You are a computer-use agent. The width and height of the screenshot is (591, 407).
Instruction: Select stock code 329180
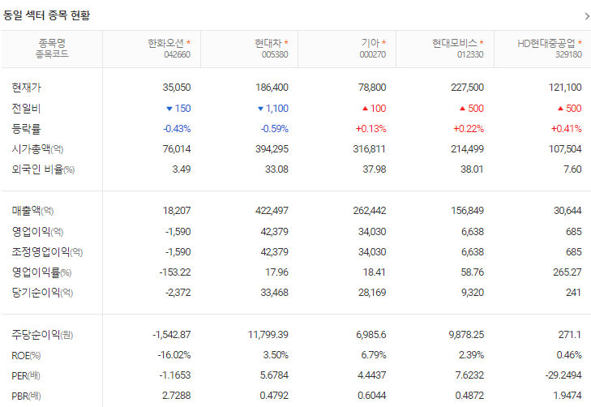pos(568,54)
